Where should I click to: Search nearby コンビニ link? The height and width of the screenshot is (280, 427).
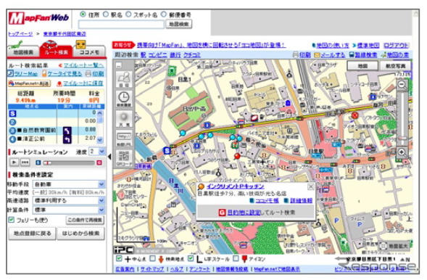click(157, 55)
